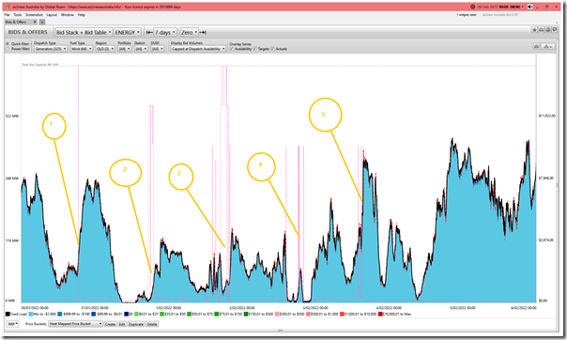
Task: Click the BIDS & OFFERS widget title
Action: 27,32
